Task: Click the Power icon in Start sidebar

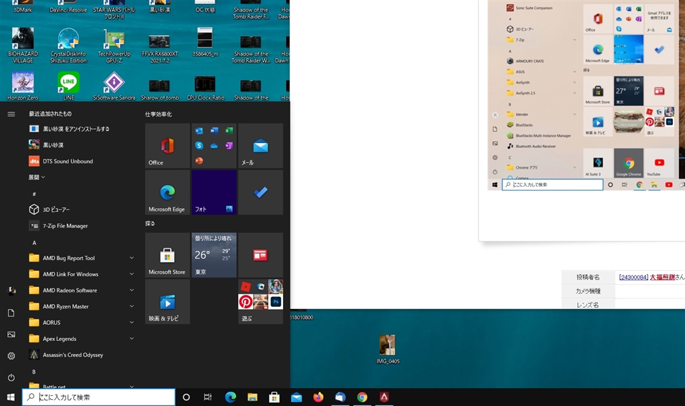Action: click(x=11, y=377)
